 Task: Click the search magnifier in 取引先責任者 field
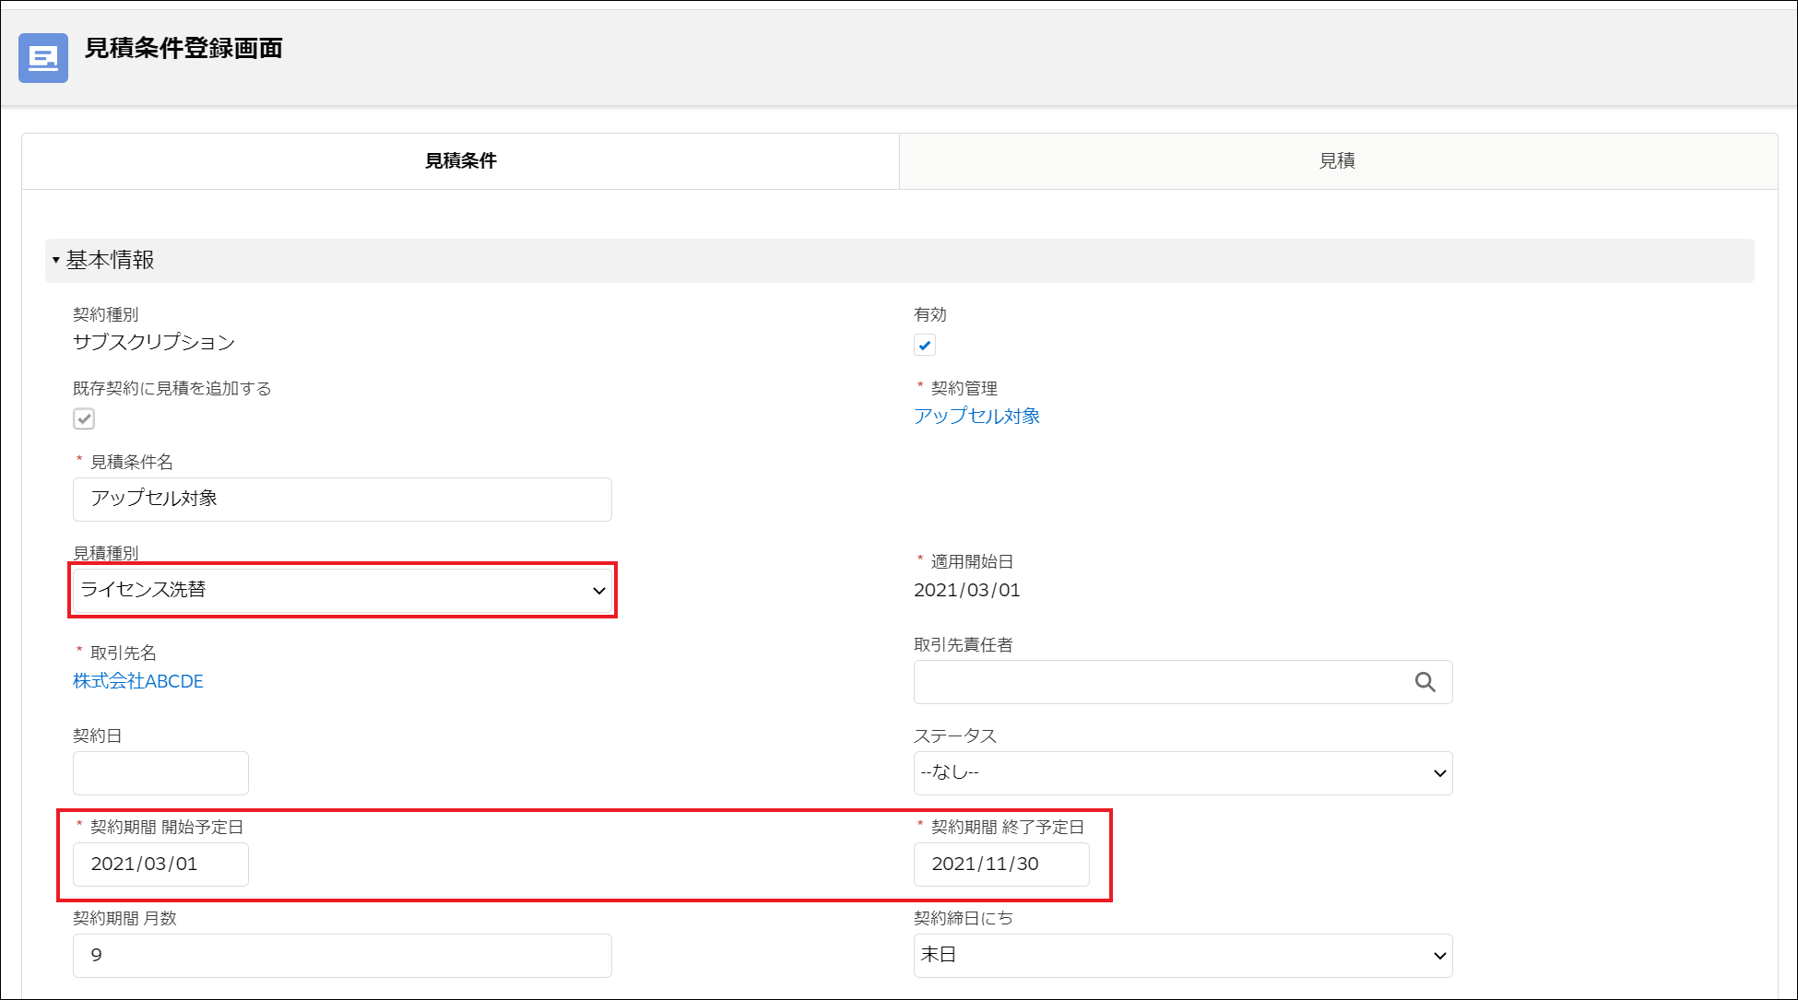pos(1425,682)
